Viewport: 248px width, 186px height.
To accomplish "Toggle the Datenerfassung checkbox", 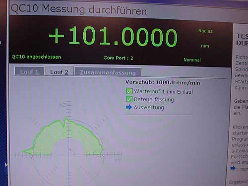I will pyautogui.click(x=129, y=99).
